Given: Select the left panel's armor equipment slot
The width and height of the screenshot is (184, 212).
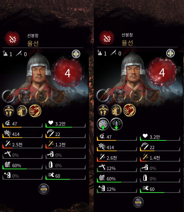Looking at the screenshot, I should click(x=25, y=96).
